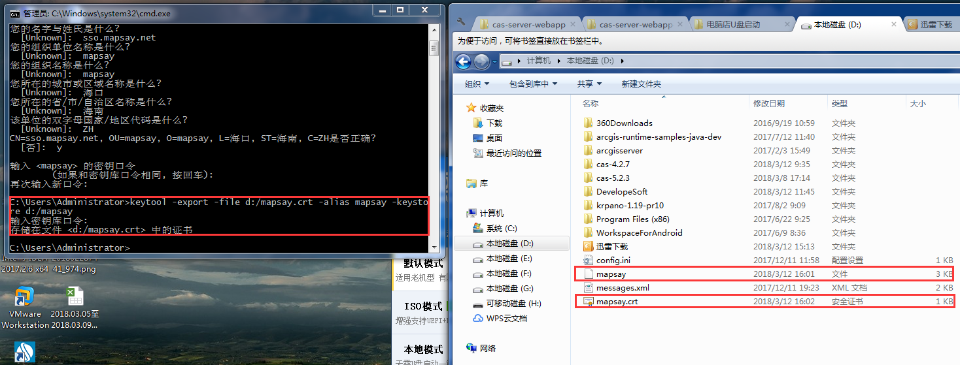
Task: Expand breadcrumb arrow after 计算机
Action: click(558, 61)
